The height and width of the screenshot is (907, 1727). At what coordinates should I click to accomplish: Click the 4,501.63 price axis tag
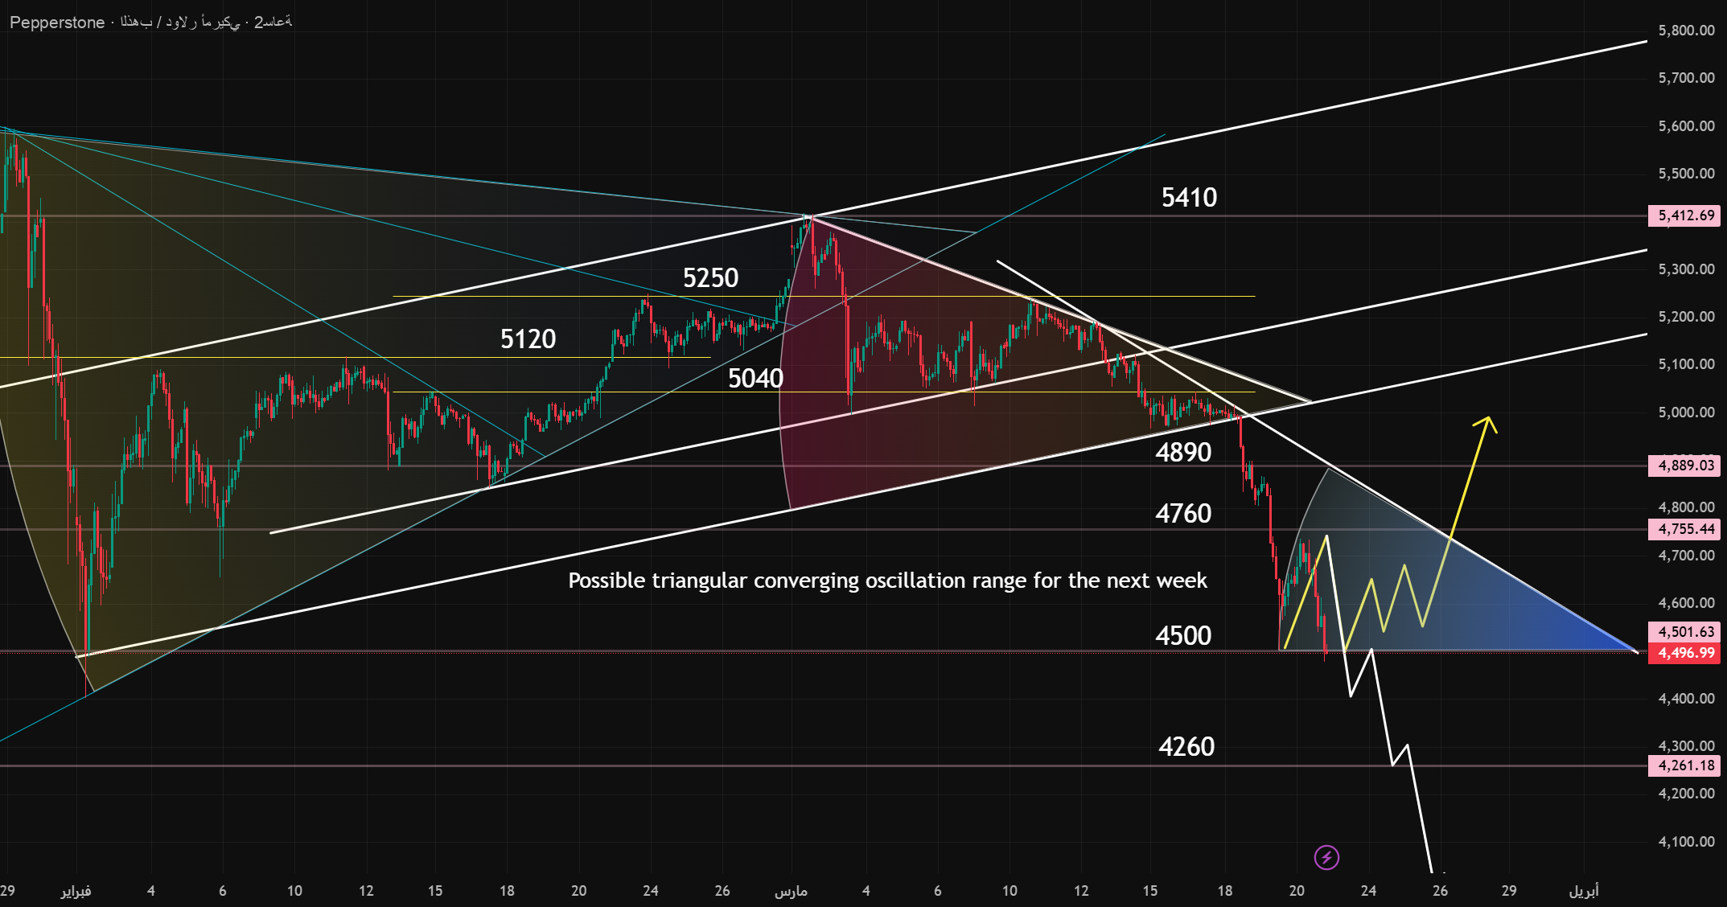[1686, 632]
